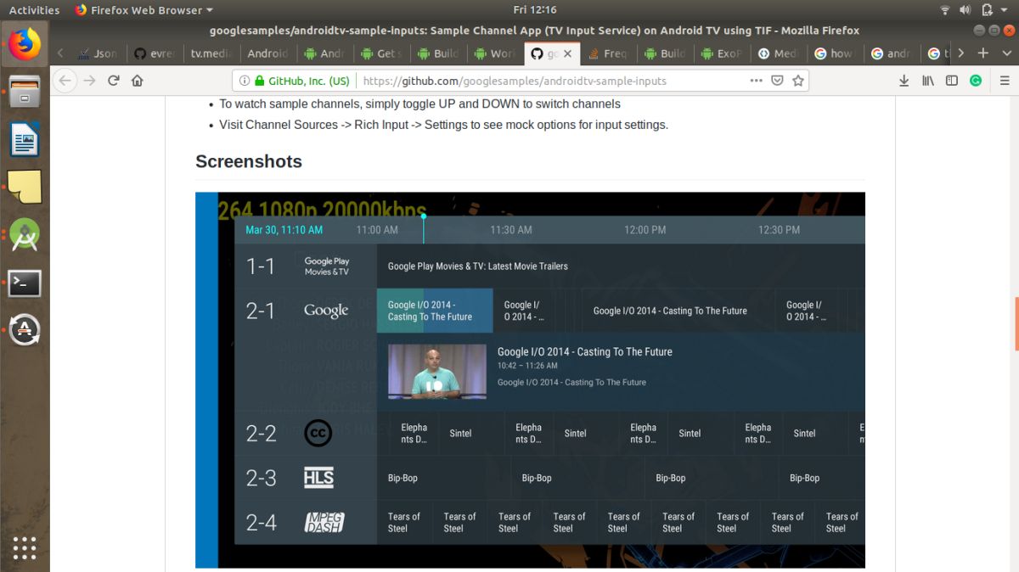Open the green Grammarly extension icon
Screen dimensions: 1019x572
click(x=976, y=81)
